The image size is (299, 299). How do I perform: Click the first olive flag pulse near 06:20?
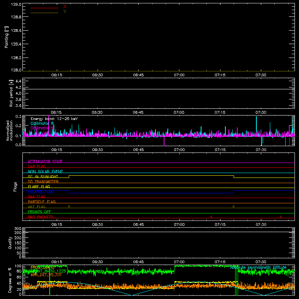click(x=69, y=207)
